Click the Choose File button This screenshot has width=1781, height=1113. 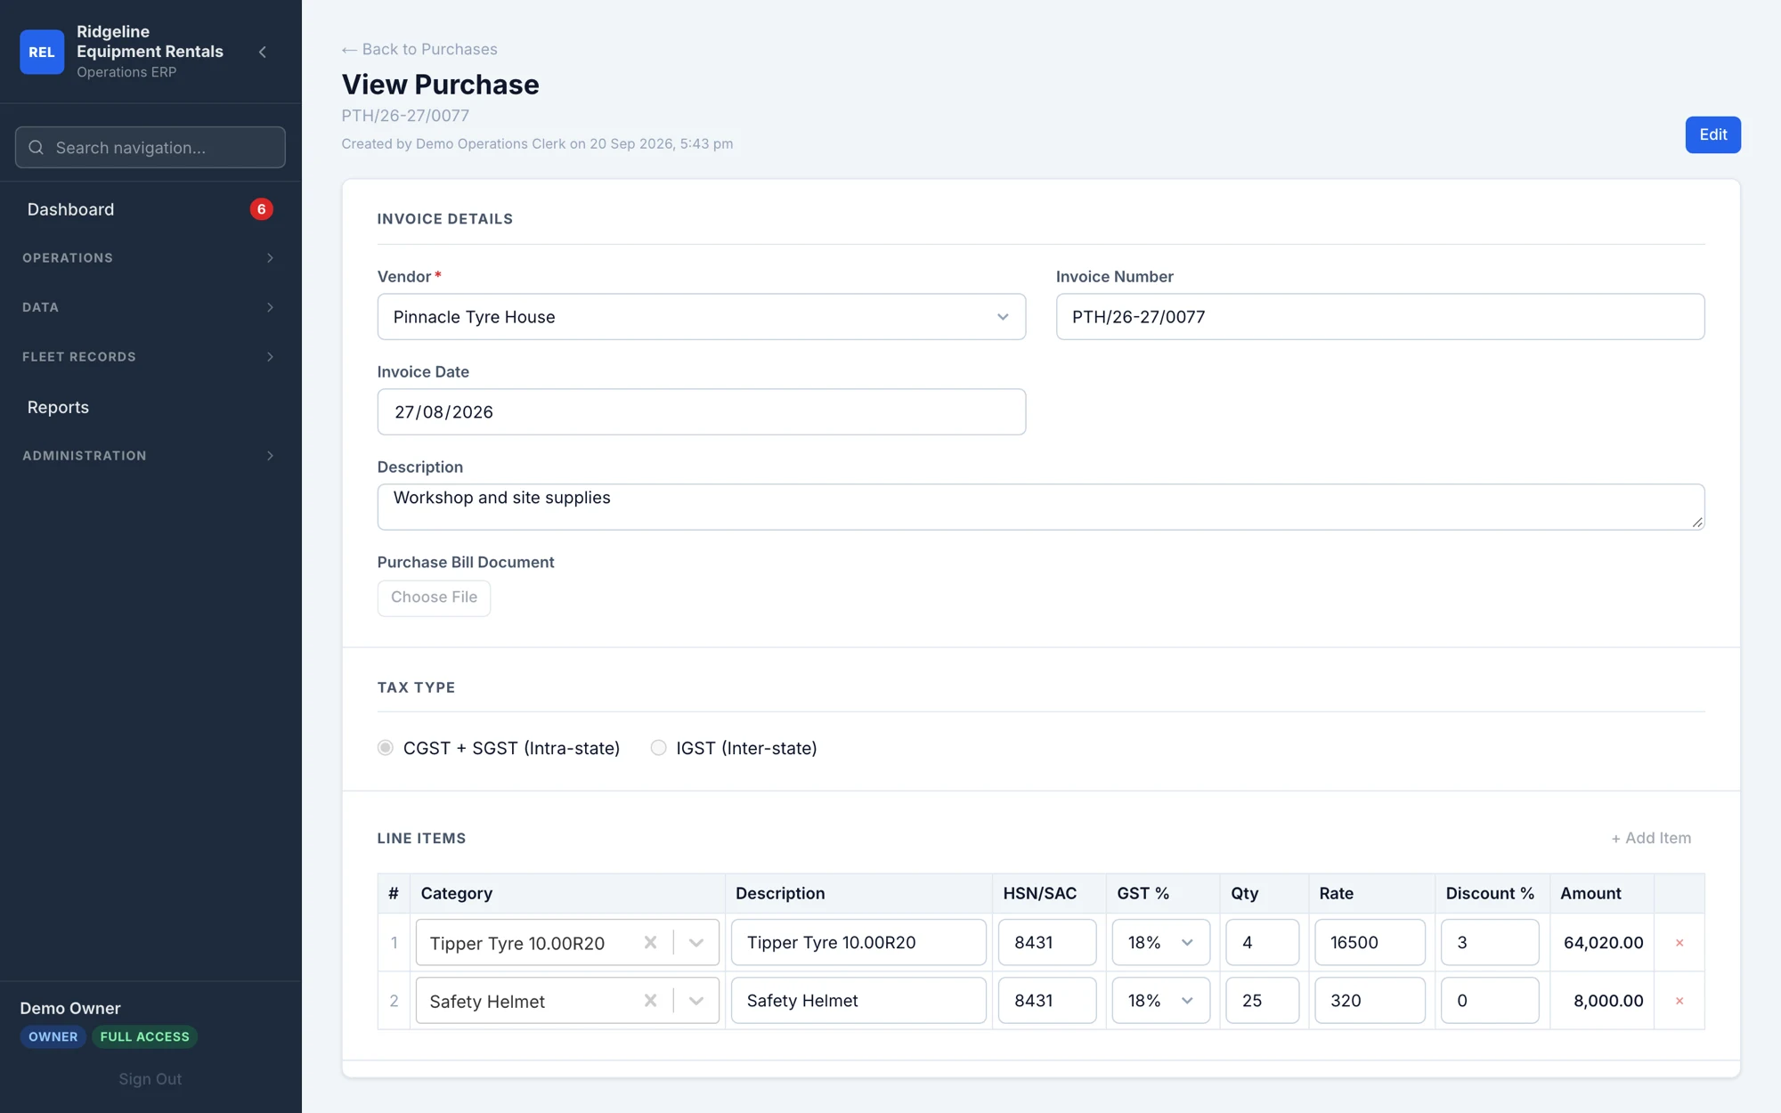point(434,597)
